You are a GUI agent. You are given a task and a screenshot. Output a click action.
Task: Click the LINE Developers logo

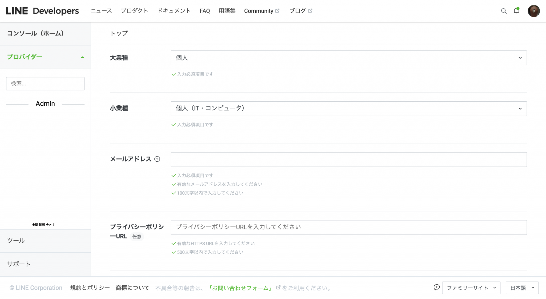coord(42,11)
